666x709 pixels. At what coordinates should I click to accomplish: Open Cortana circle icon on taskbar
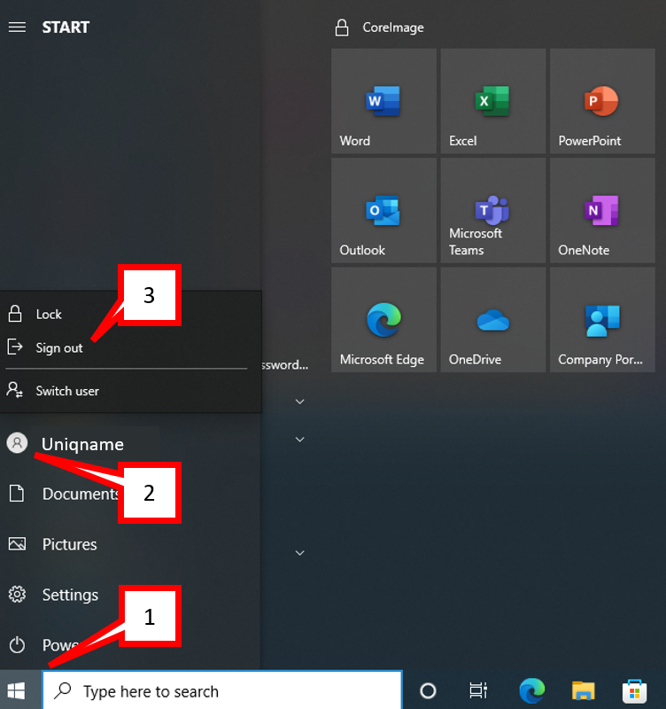pos(428,690)
